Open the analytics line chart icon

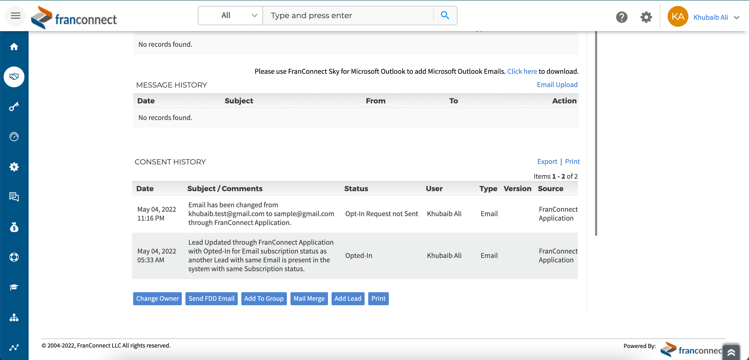[14, 347]
